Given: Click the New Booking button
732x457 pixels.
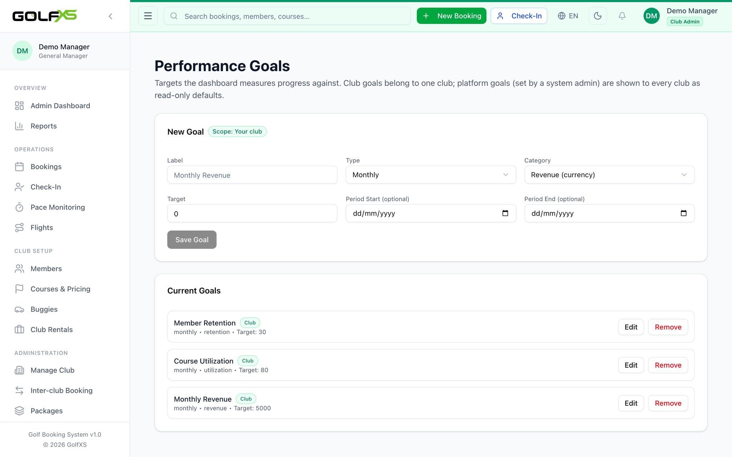Looking at the screenshot, I should pyautogui.click(x=451, y=16).
